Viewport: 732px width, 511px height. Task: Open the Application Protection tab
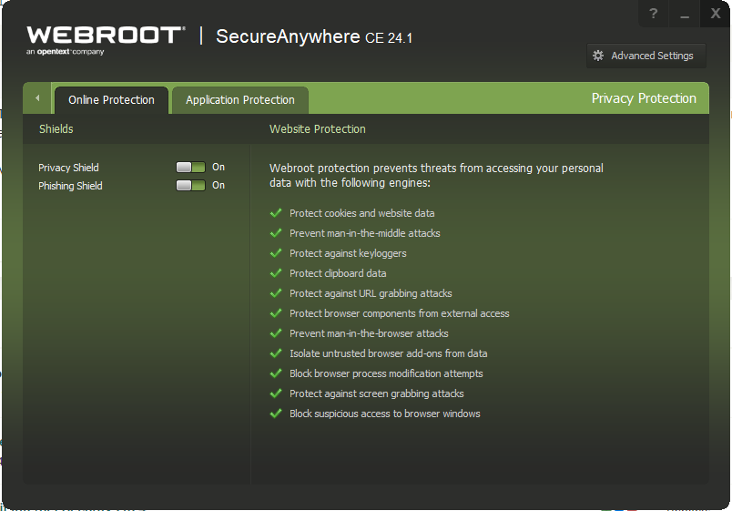coord(240,100)
